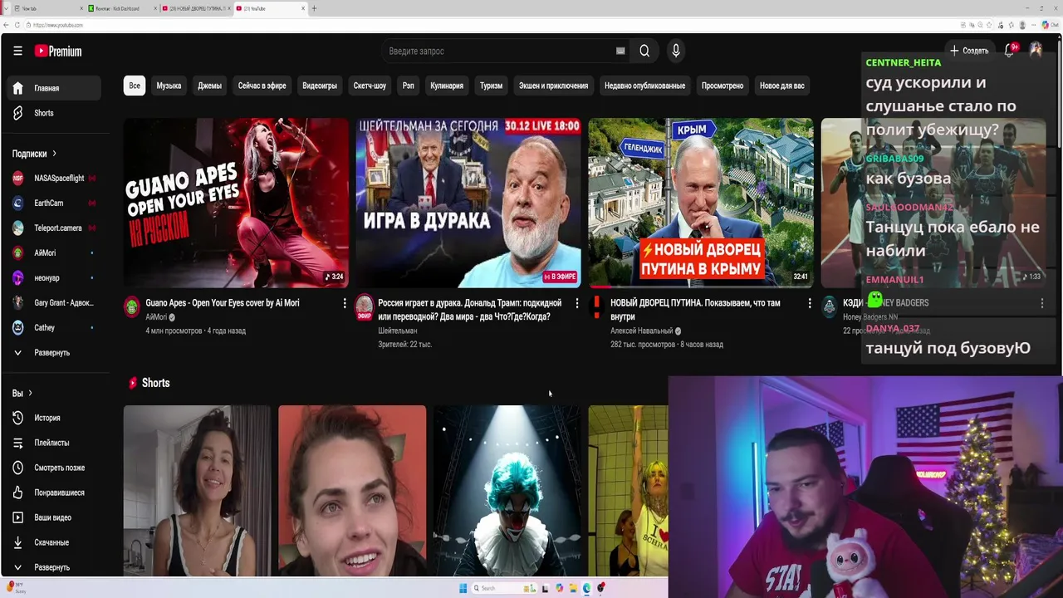Open the АйМори subscription channel

tap(54, 252)
